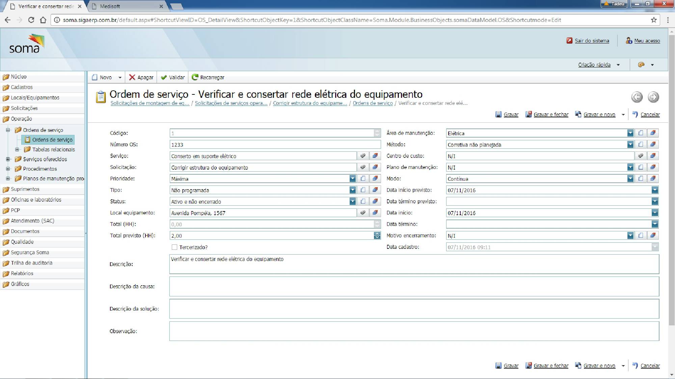Viewport: 675px width, 379px height.
Task: Click the new-item icon beside Prioridade dropdown
Action: click(363, 179)
